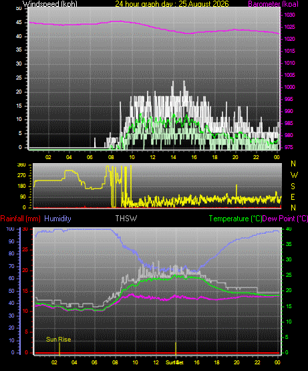Screen dimensions: 308x371
Task: Click the S compass label beside direction graph
Action: (293, 187)
